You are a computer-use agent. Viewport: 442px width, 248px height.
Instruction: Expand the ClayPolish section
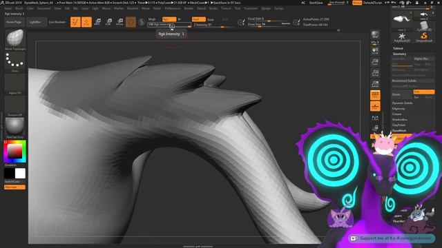pyautogui.click(x=398, y=125)
